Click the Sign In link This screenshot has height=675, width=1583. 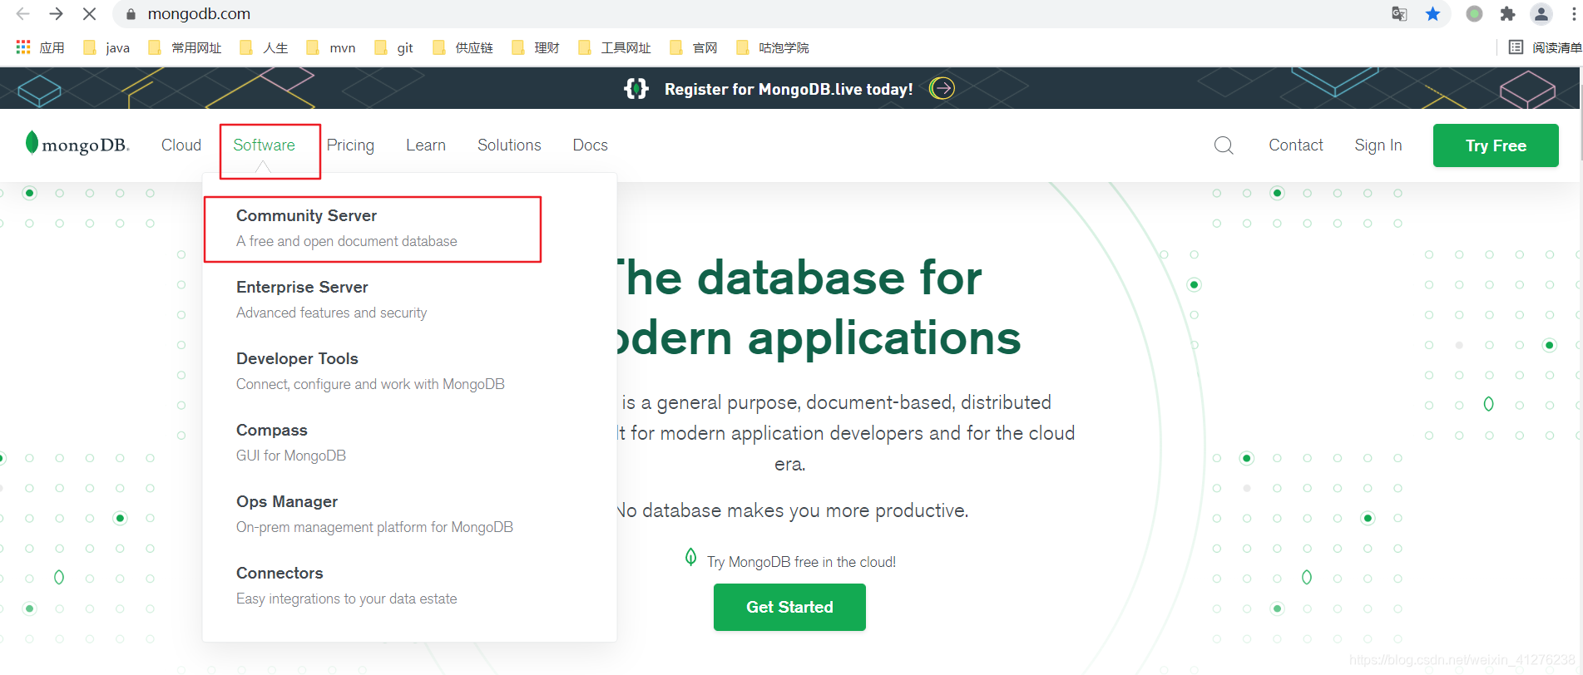click(x=1378, y=145)
